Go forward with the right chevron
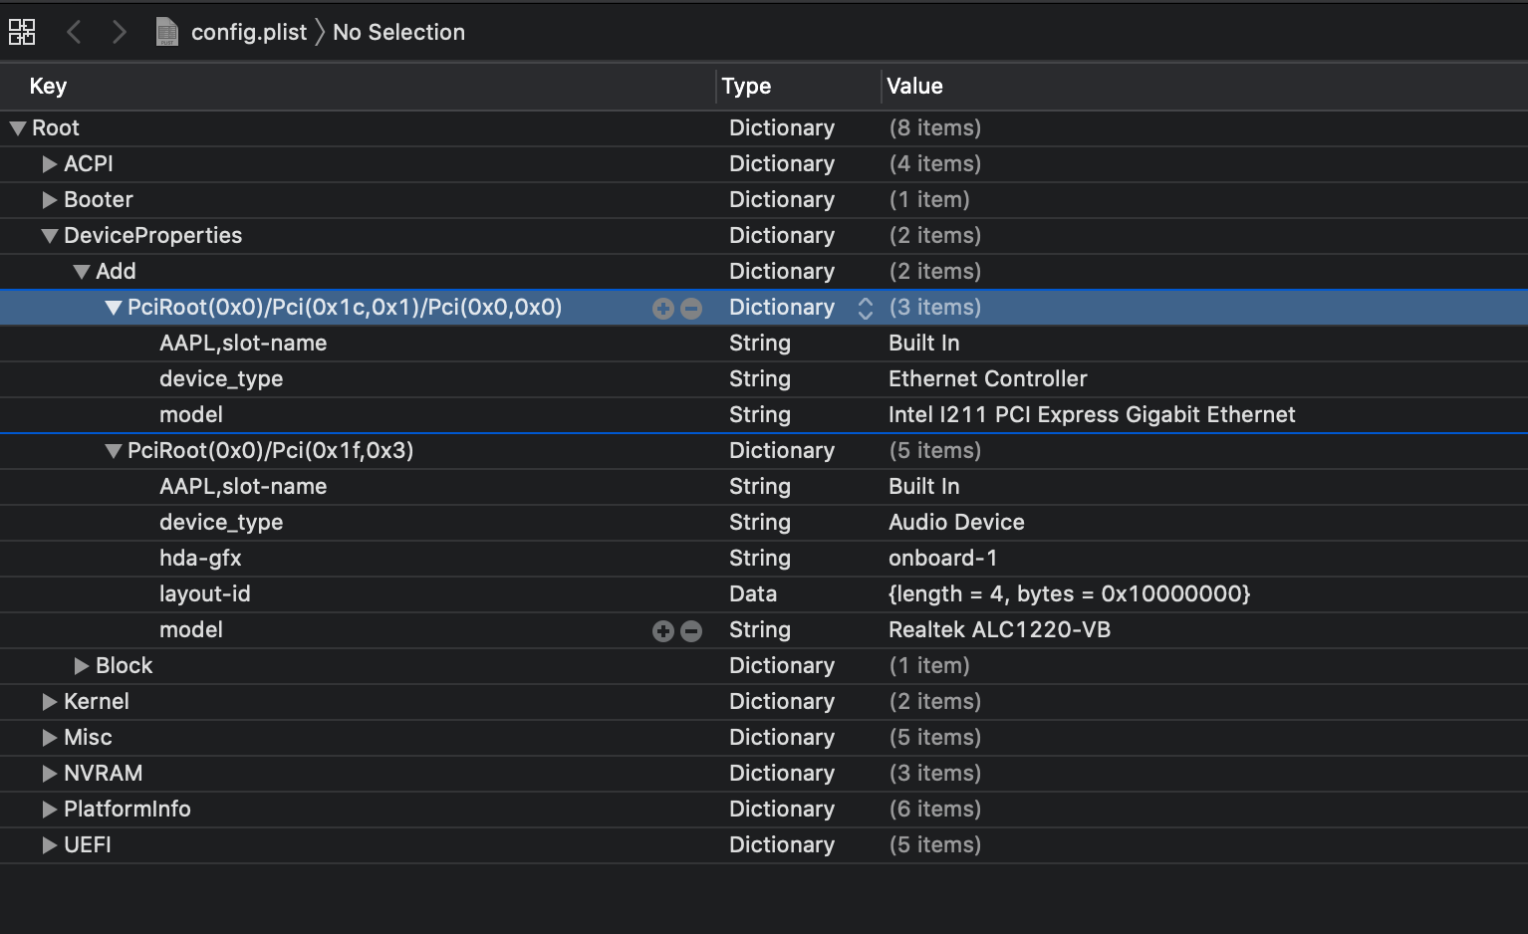The width and height of the screenshot is (1528, 934). [x=120, y=32]
